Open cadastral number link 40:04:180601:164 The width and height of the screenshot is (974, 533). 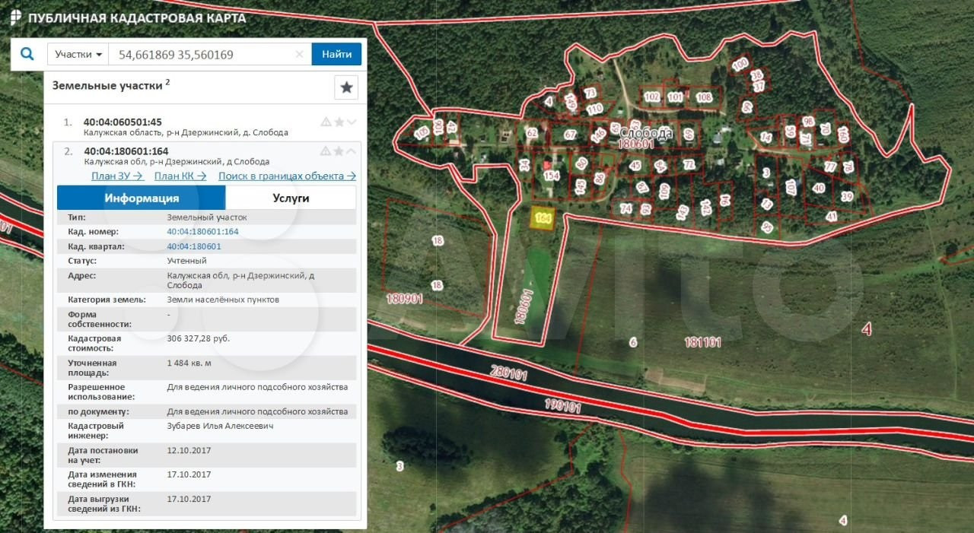(x=202, y=231)
